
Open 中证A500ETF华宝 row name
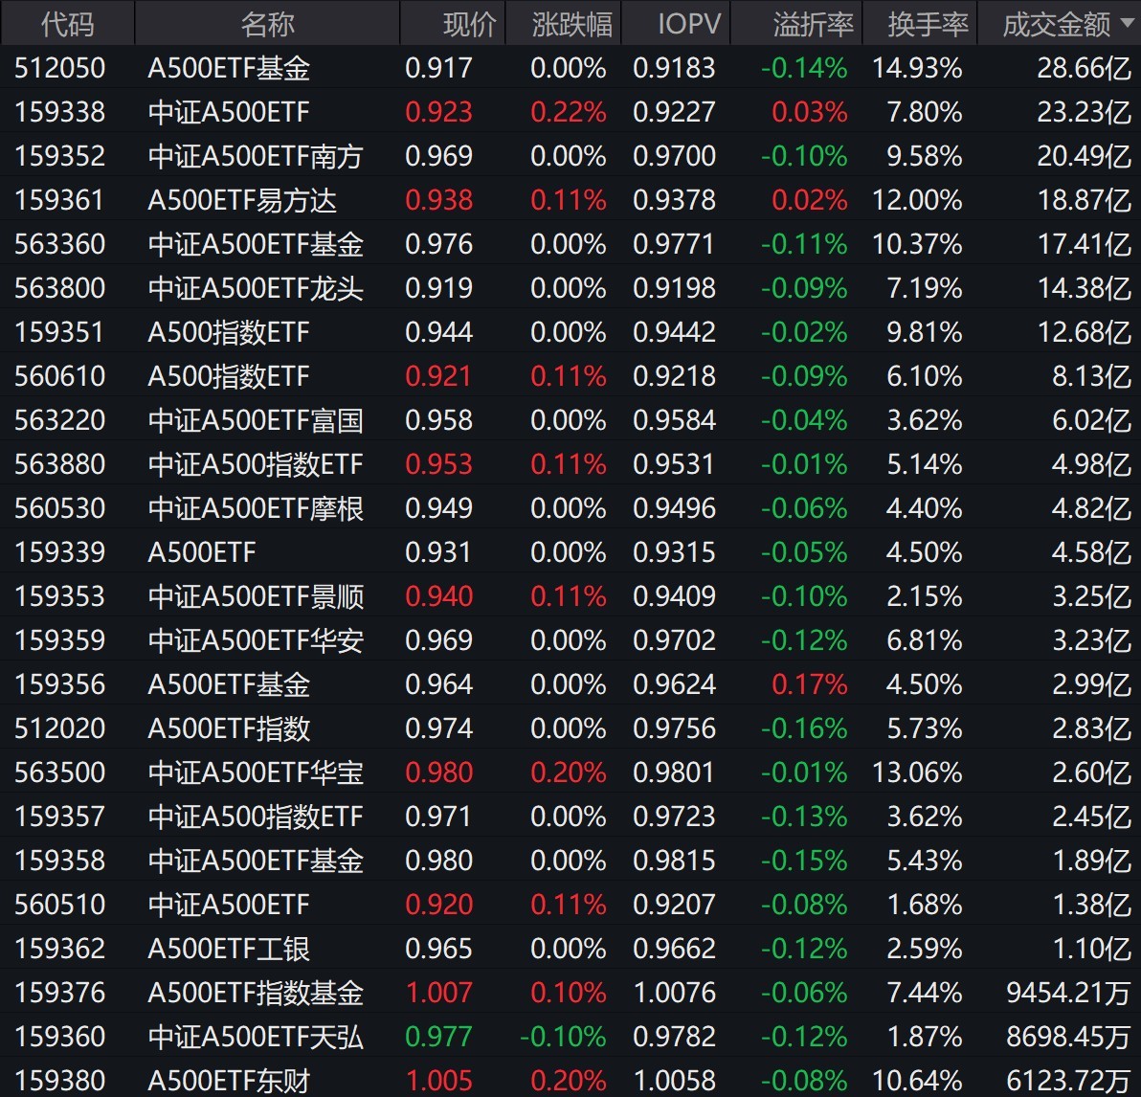(256, 773)
